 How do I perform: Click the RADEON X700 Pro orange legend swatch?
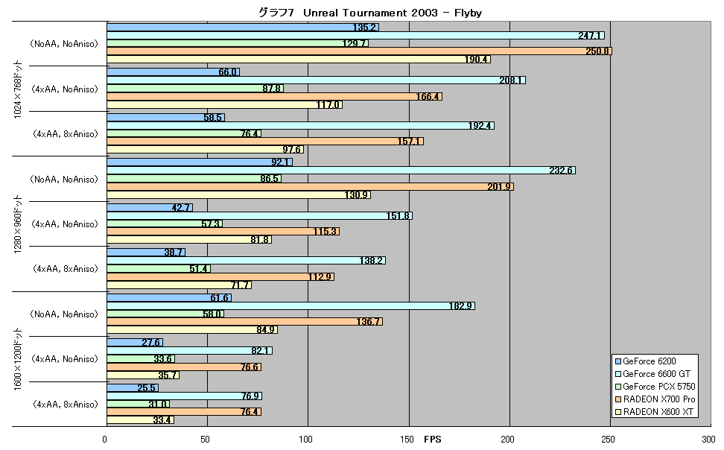[617, 399]
